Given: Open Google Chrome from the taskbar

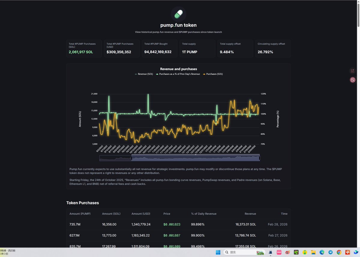Looking at the screenshot, I should (339, 253).
